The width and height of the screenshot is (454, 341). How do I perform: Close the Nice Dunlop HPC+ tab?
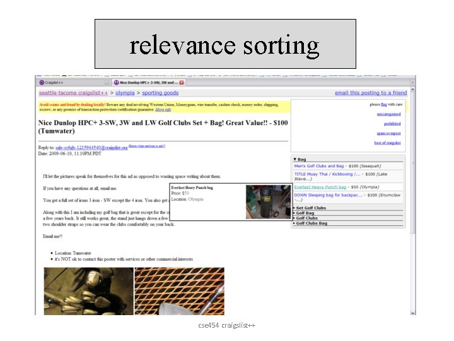(x=182, y=83)
